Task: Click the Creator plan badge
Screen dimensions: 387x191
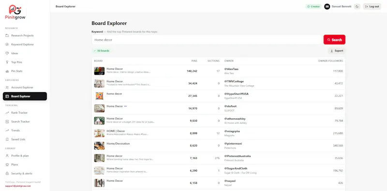Action: pyautogui.click(x=313, y=7)
